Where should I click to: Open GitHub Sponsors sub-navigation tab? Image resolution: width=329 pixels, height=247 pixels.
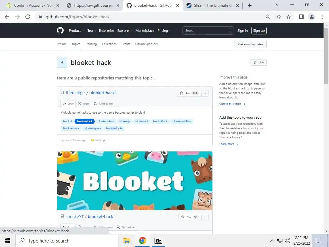[146, 44]
